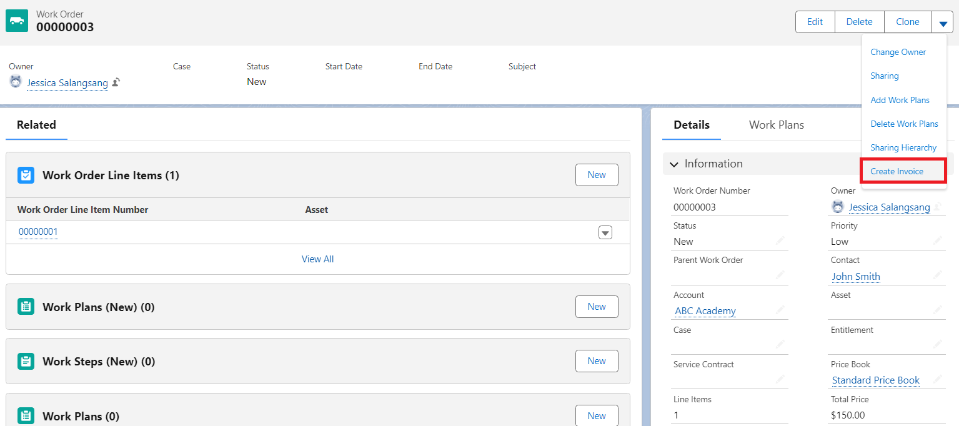Click View All under line items
Viewport: 959px width, 426px height.
(x=317, y=259)
